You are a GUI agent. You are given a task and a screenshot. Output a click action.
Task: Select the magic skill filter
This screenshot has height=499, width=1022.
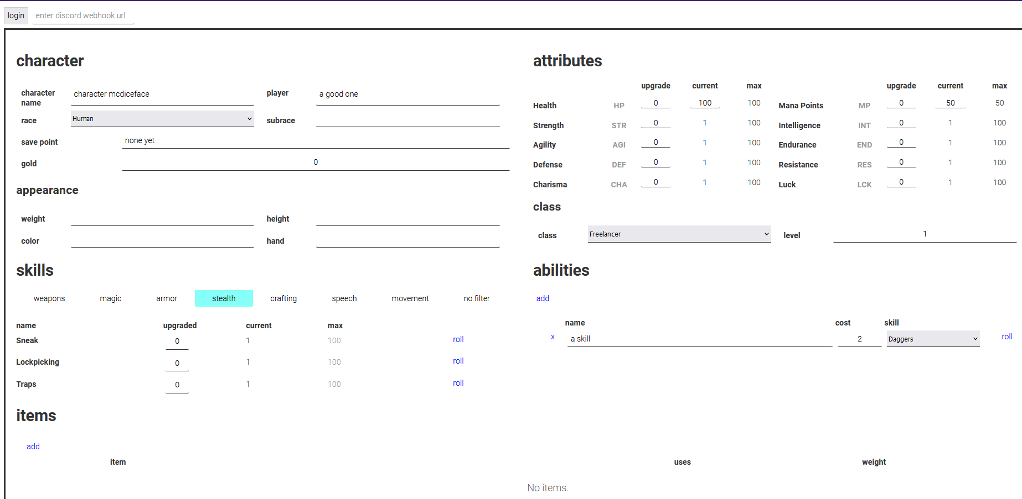[110, 298]
